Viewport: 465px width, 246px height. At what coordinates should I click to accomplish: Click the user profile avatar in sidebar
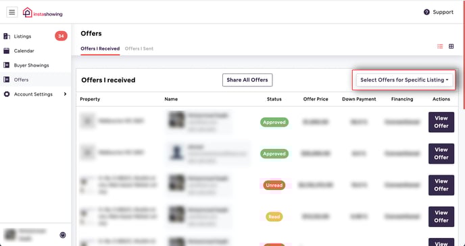[9, 235]
